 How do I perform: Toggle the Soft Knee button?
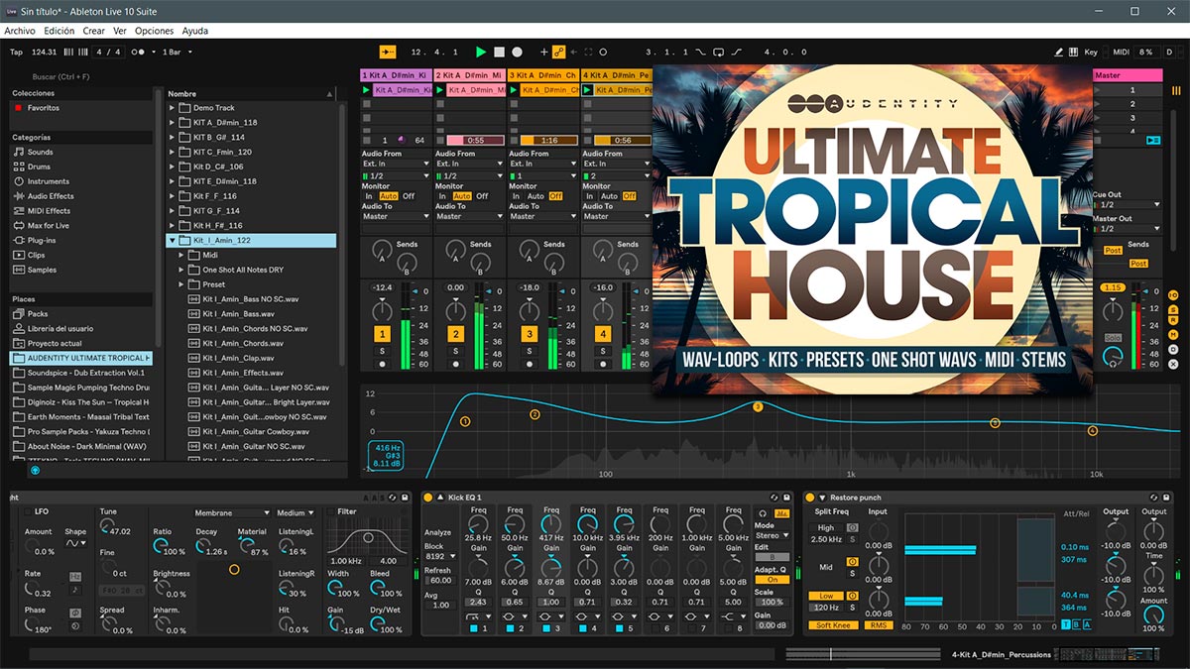tap(833, 625)
